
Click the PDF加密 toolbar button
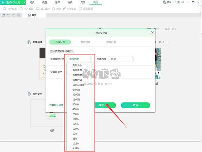10,9
